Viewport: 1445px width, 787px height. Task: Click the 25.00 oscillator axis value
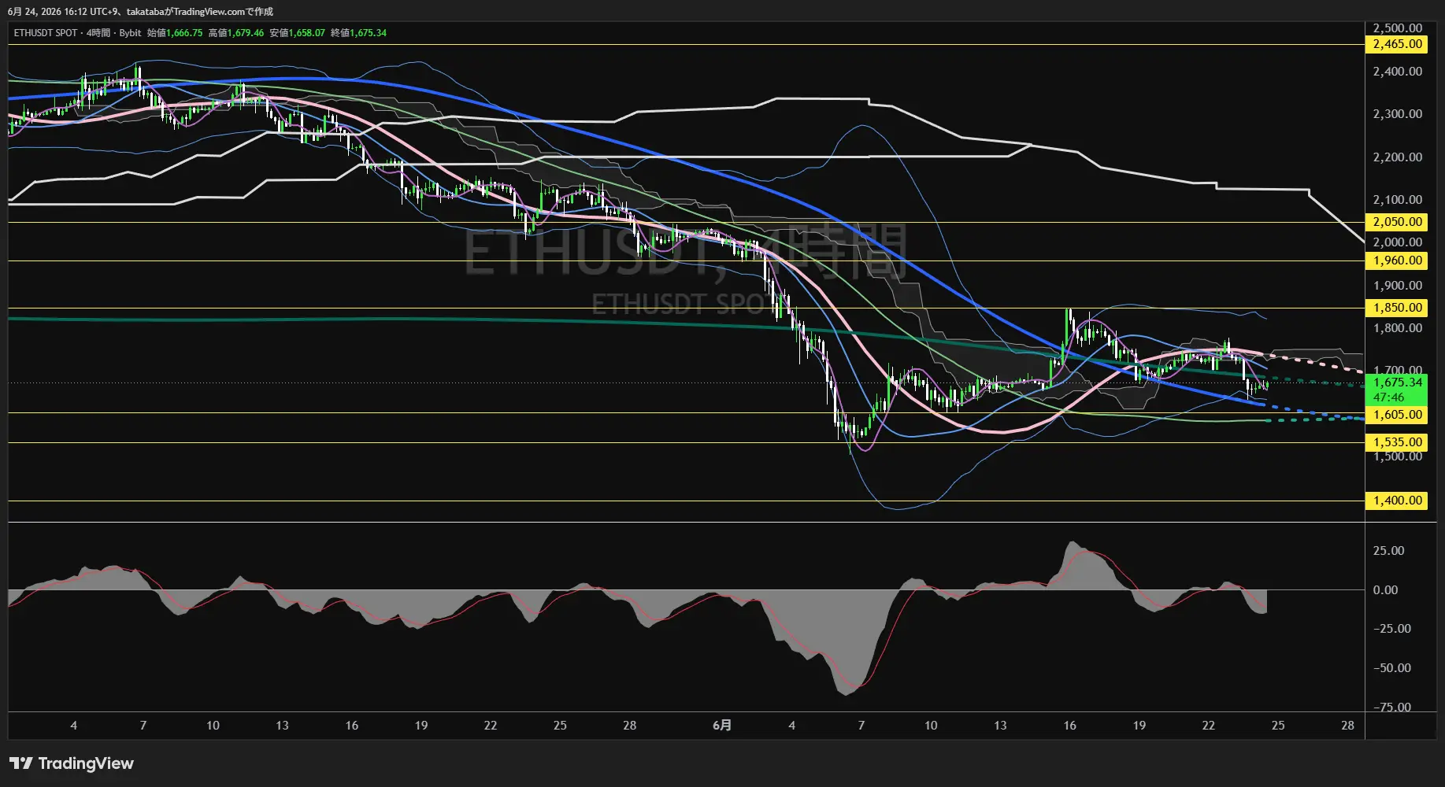pyautogui.click(x=1388, y=551)
